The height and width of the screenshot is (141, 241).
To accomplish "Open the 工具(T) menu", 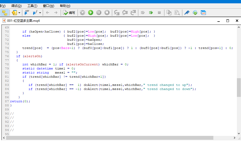I will click(x=32, y=6).
